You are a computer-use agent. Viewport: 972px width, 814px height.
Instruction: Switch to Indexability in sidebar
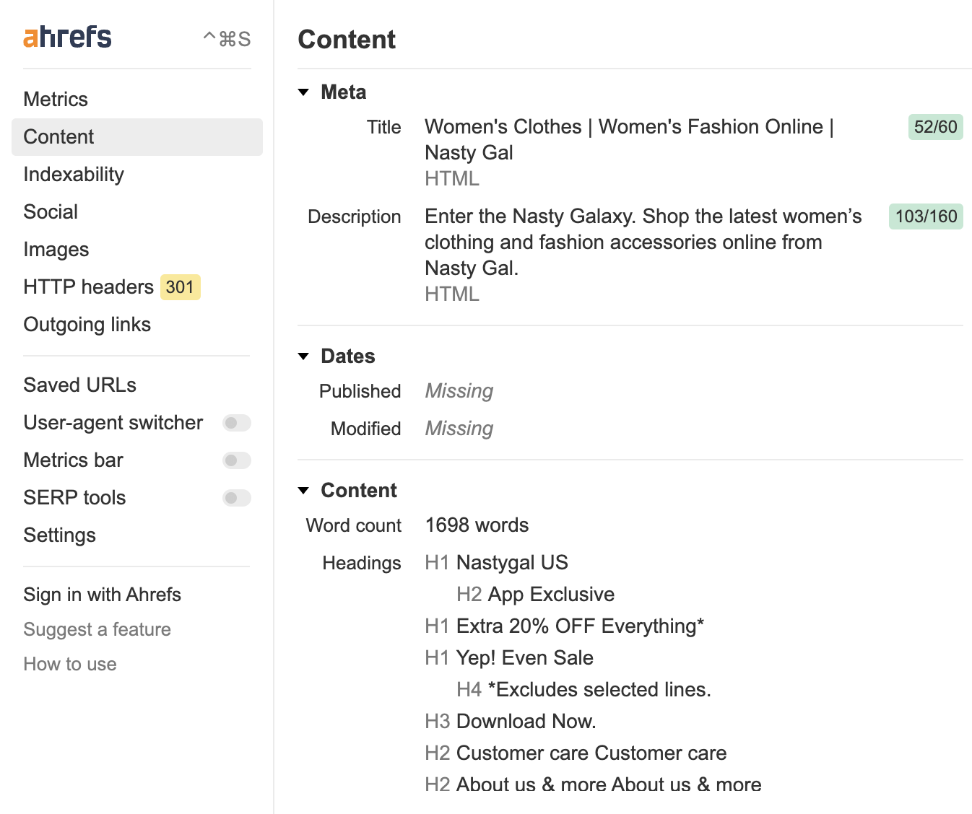click(74, 175)
